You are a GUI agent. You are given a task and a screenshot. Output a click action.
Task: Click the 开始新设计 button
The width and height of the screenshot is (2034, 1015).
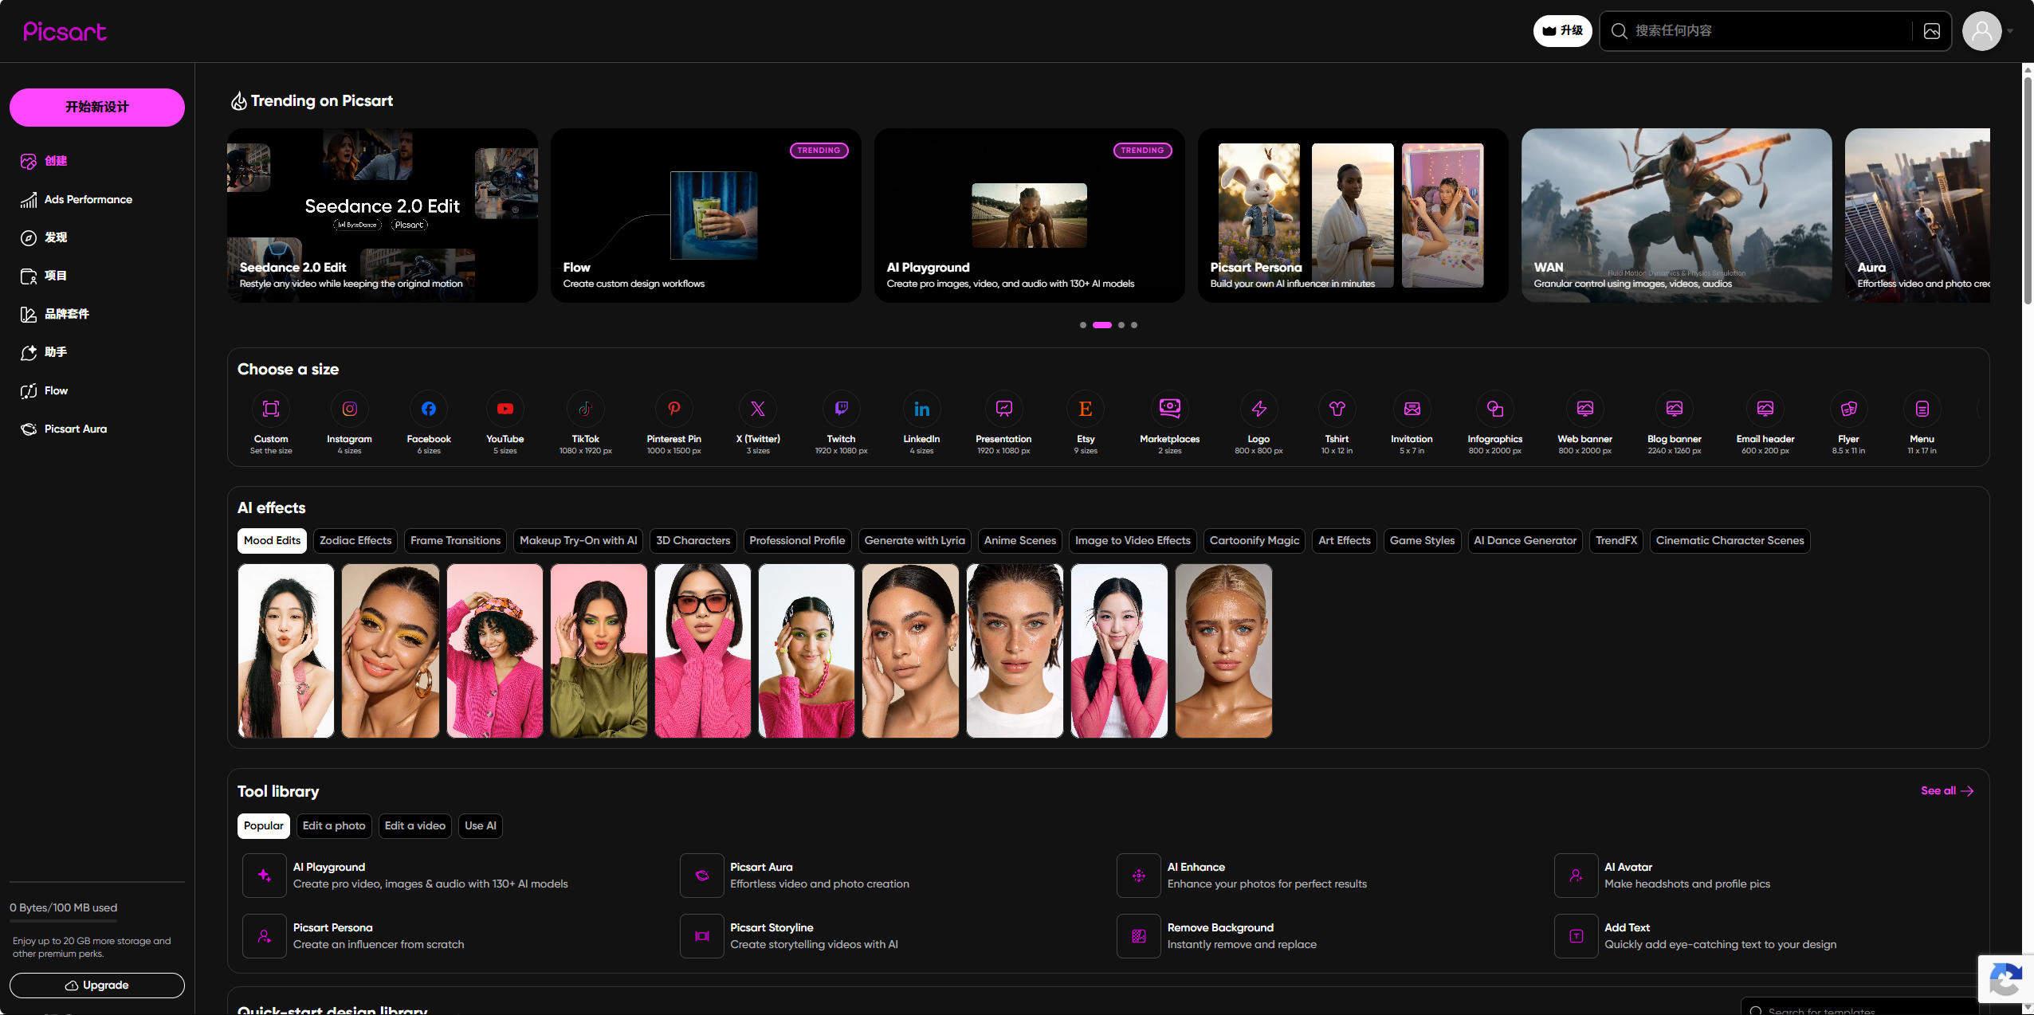pyautogui.click(x=97, y=108)
